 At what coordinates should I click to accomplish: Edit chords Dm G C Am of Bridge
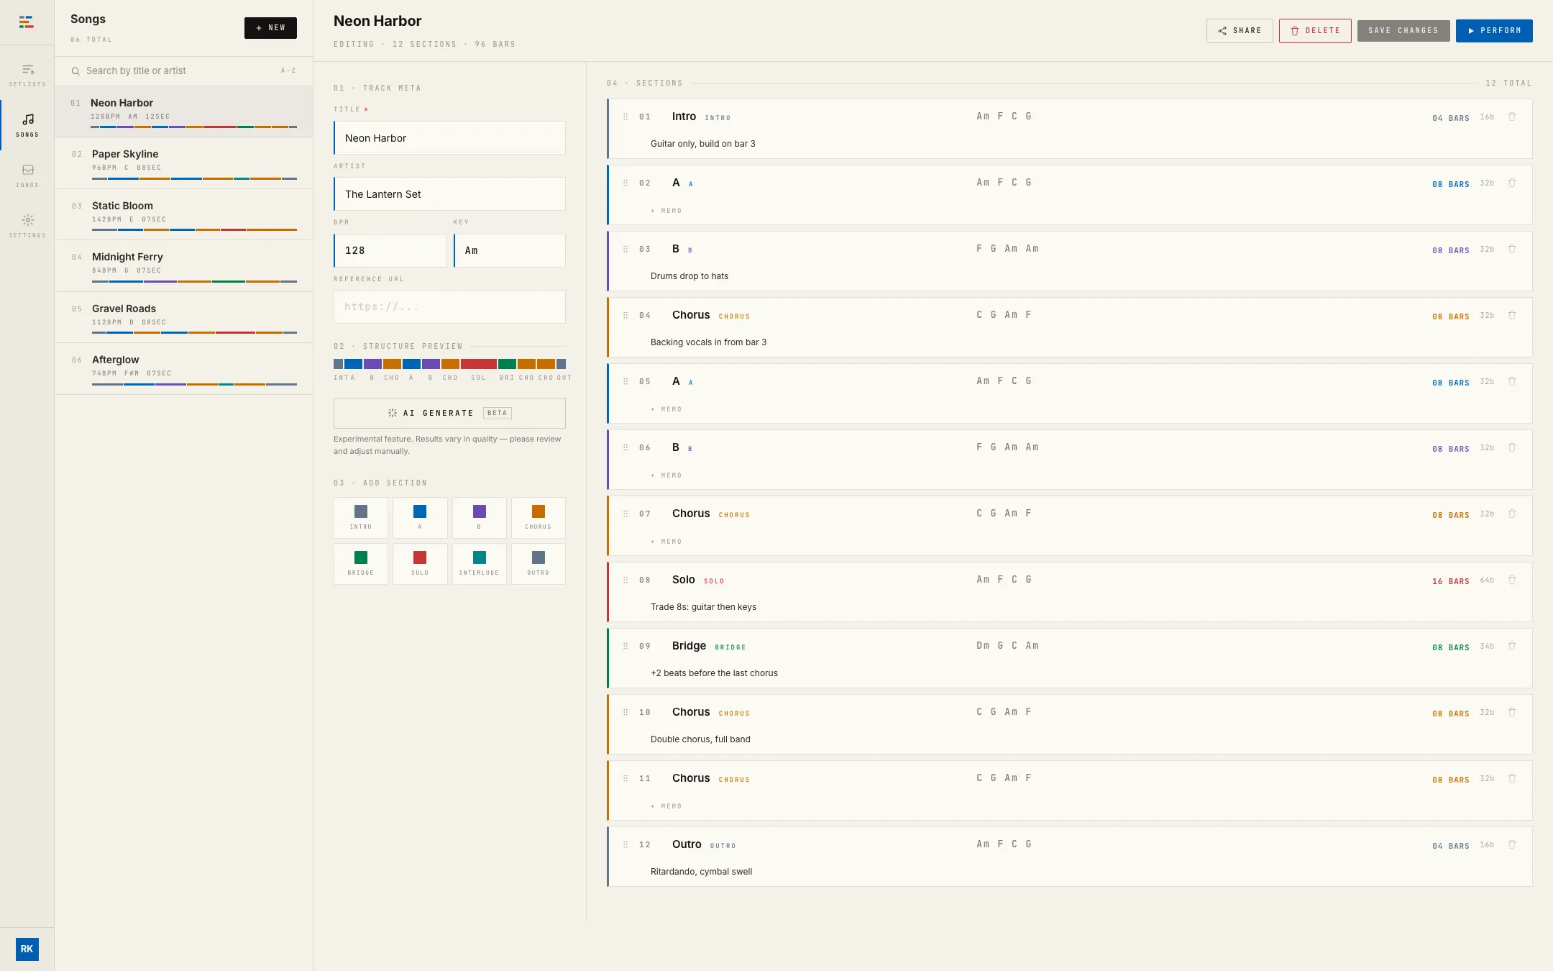click(1007, 646)
